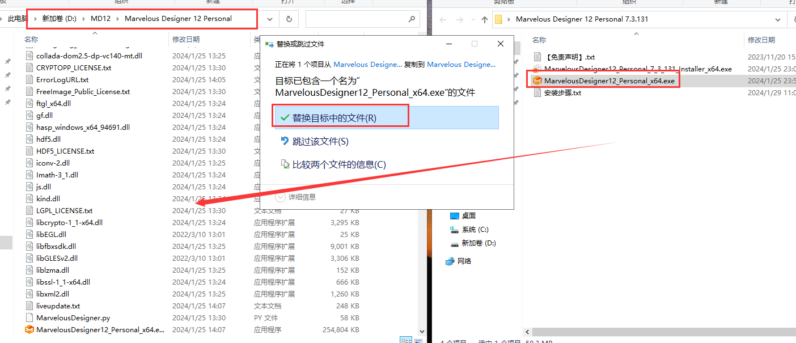Click the gf.dll file icon
Screen dimensions: 796x343
(x=31, y=115)
